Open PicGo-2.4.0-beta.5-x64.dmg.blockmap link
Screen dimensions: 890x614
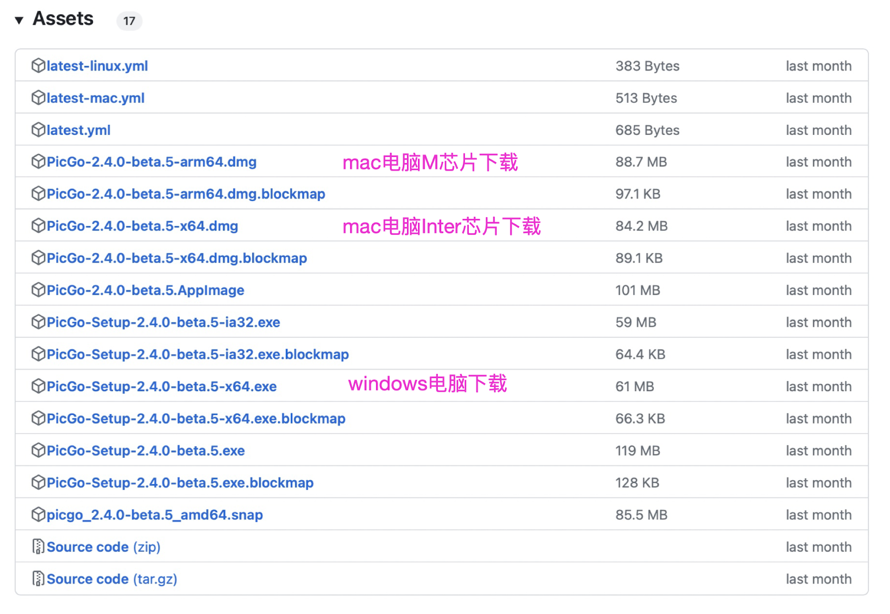(177, 258)
